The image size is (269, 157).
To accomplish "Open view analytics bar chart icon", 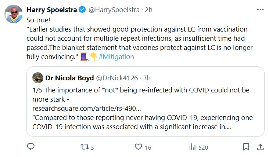I will pos(192,147).
